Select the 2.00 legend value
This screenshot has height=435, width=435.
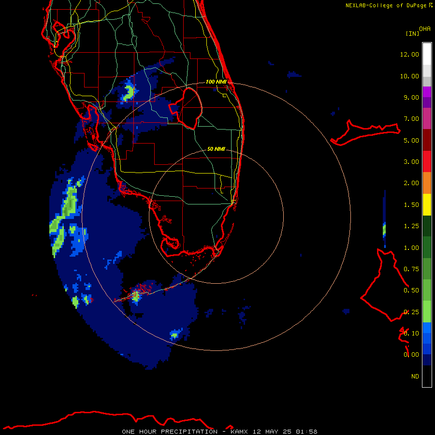click(411, 183)
